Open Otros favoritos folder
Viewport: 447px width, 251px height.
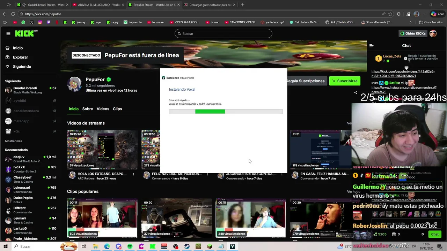click(x=431, y=22)
